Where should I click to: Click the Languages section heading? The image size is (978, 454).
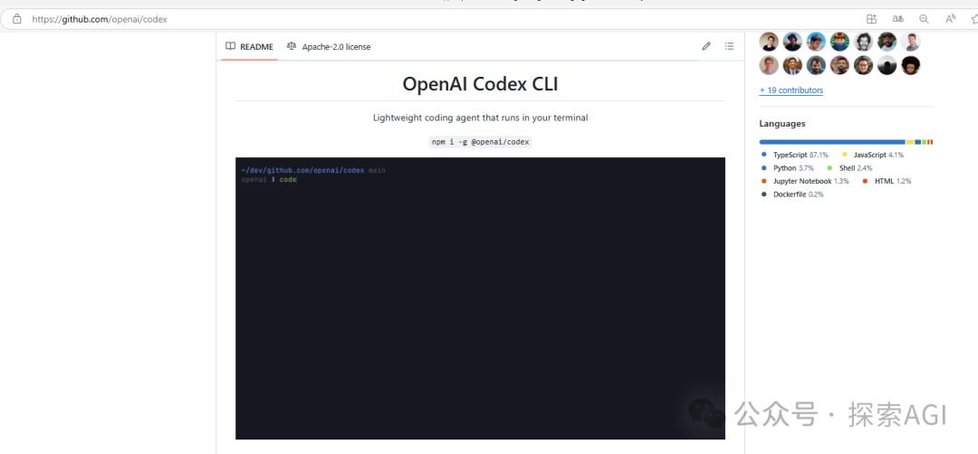782,124
